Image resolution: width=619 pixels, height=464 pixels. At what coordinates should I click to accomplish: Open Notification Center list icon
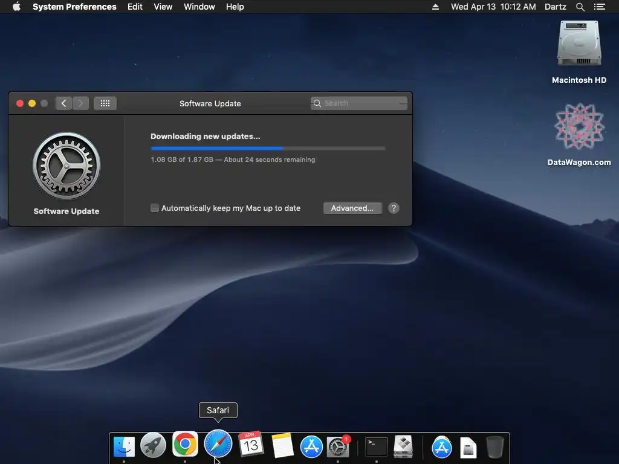(600, 7)
